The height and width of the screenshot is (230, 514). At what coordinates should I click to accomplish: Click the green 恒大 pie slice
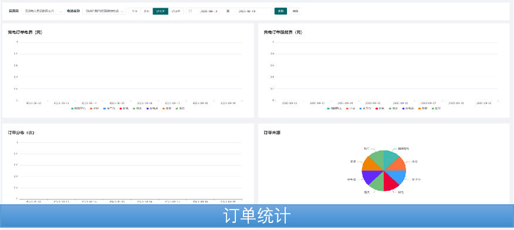click(378, 183)
